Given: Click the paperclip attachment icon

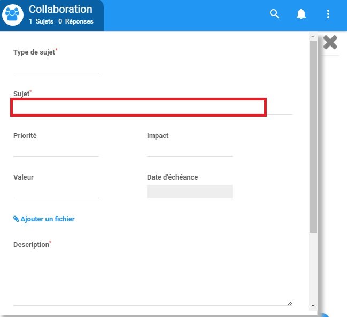Looking at the screenshot, I should pos(16,219).
